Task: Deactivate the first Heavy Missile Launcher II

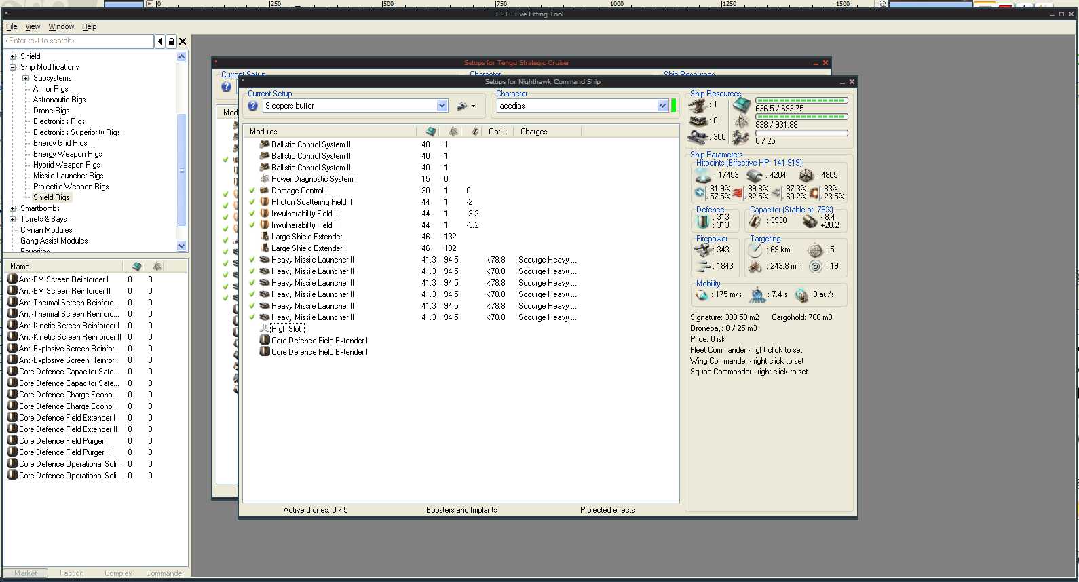Action: click(252, 260)
